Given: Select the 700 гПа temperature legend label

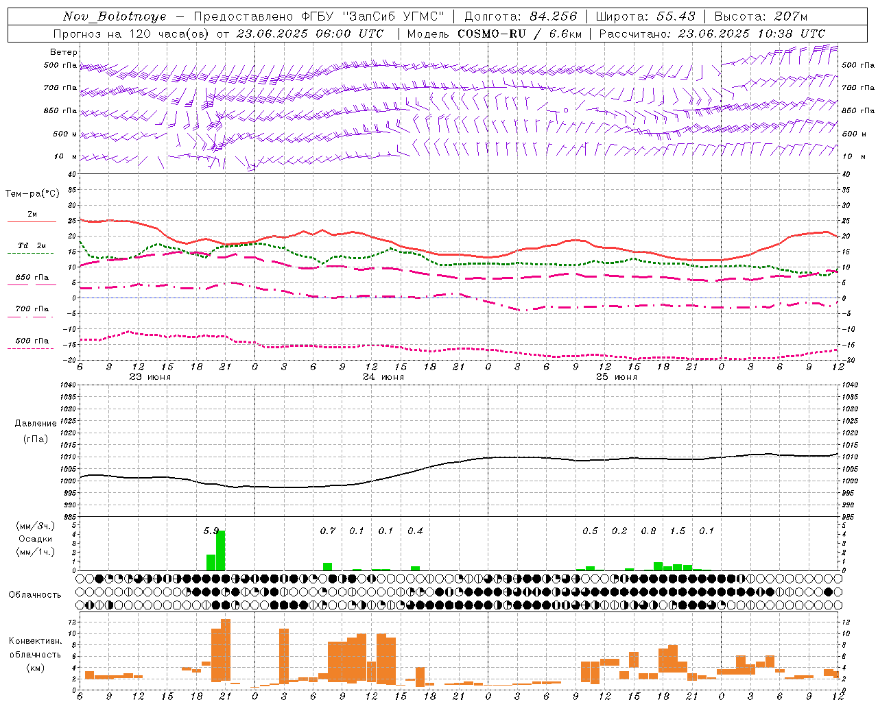Looking at the screenshot, I should click(x=32, y=309).
